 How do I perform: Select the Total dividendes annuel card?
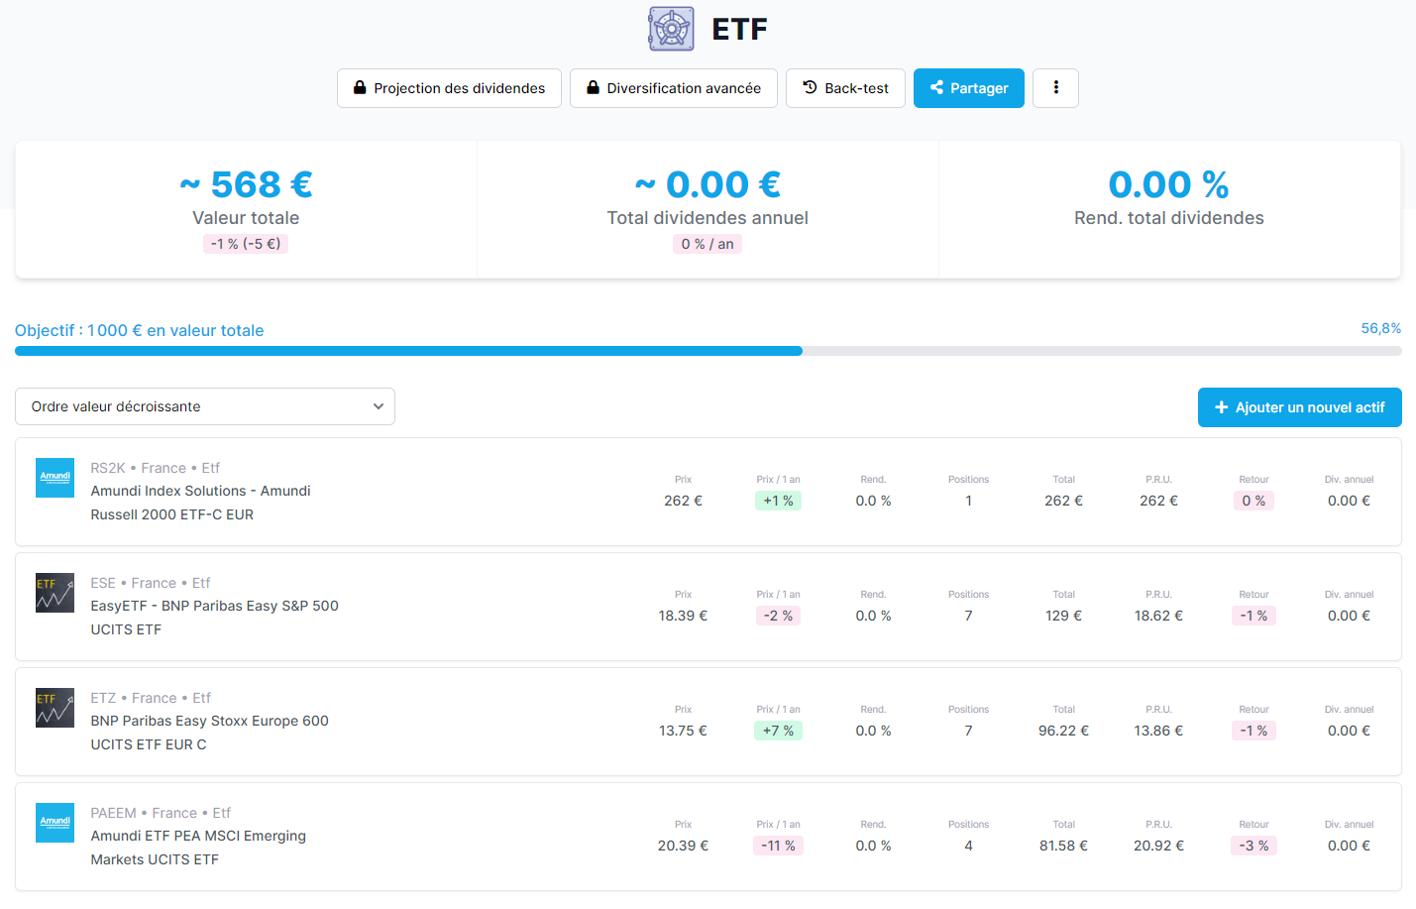[x=708, y=209]
